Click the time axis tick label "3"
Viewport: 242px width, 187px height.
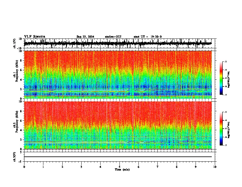click(x=81, y=167)
